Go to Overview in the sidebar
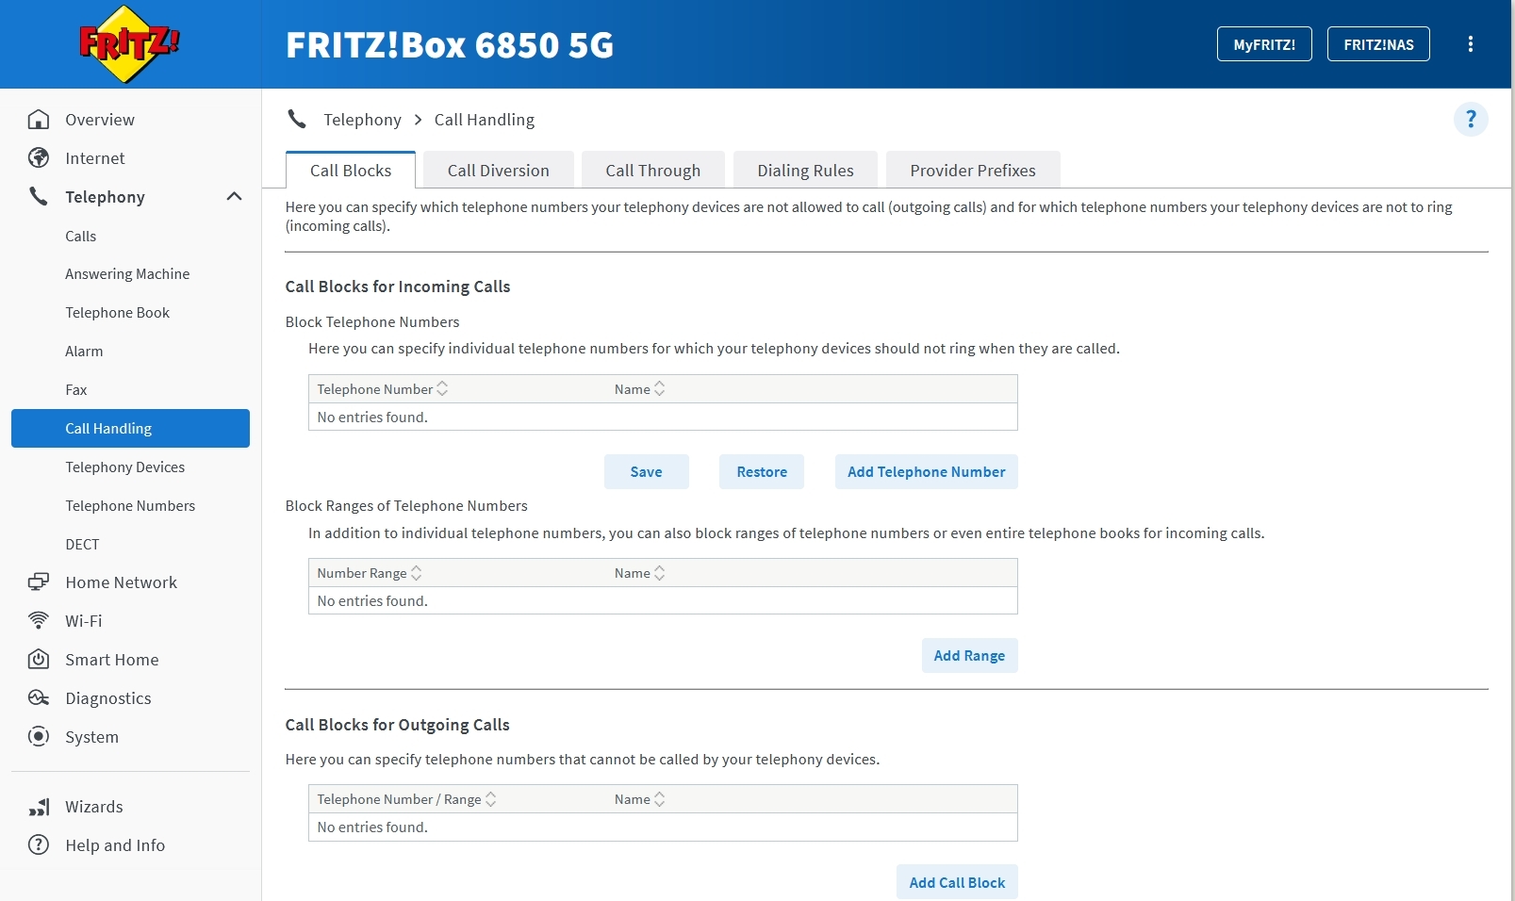 (100, 120)
